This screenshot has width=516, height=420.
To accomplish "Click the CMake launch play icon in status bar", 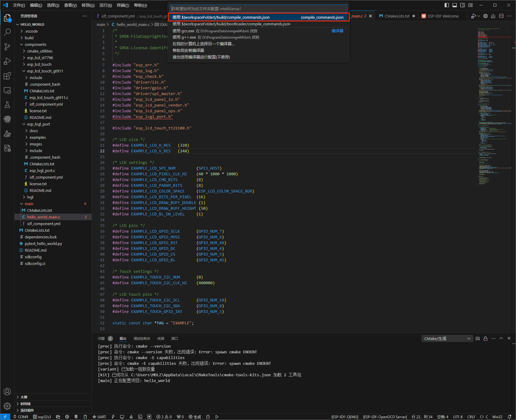I will 217,417.
